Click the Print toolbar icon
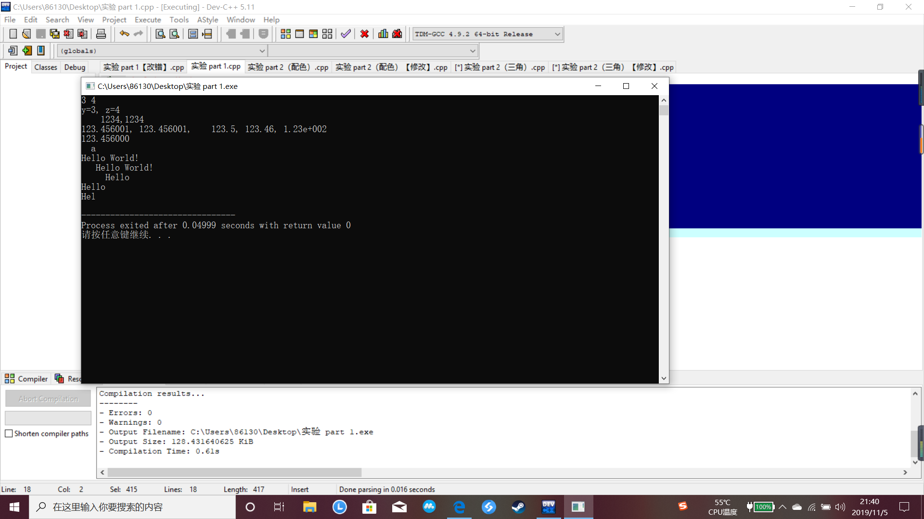Screen dimensions: 924x519 [x=101, y=34]
